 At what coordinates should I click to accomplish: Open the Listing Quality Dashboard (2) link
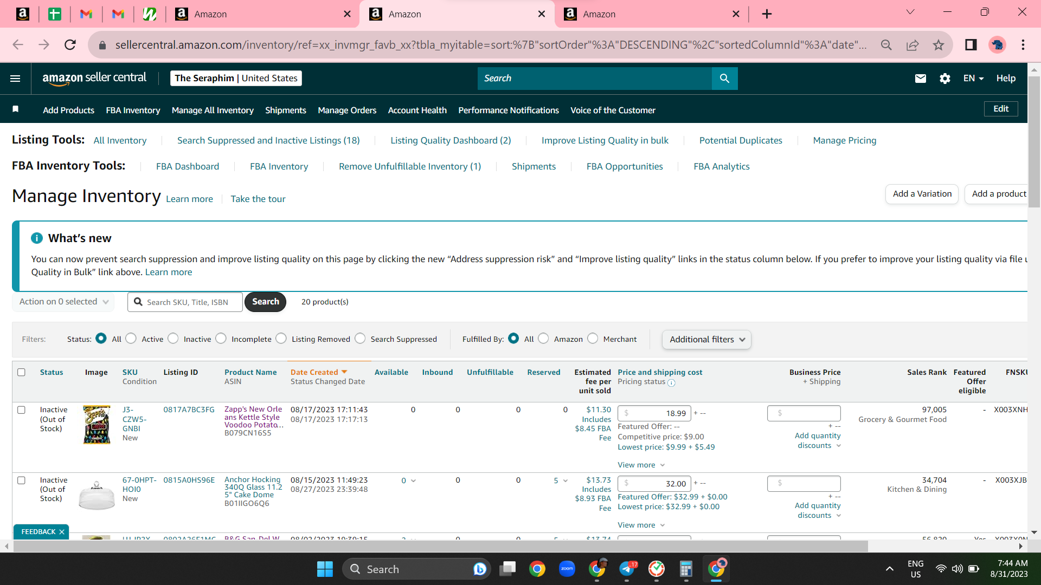451,140
